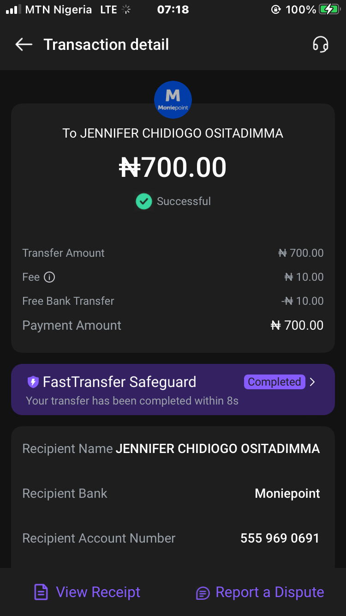Tap the Payment Amount row

(x=173, y=325)
